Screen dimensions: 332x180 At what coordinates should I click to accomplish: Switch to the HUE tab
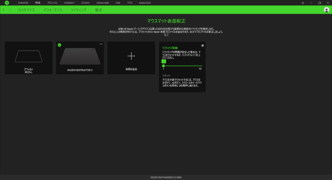tap(118, 3)
